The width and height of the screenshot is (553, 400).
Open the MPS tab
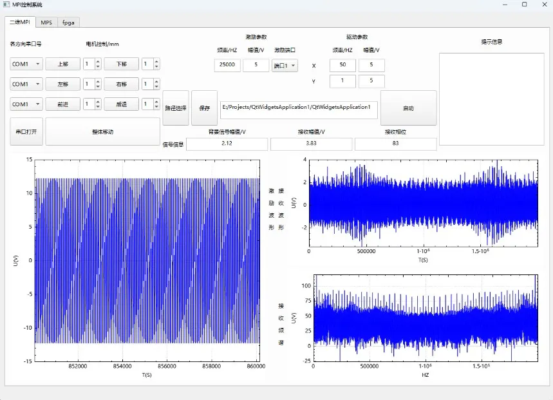coord(46,22)
